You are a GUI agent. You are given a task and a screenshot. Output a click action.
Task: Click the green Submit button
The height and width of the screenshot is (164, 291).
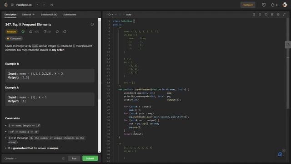click(x=90, y=159)
